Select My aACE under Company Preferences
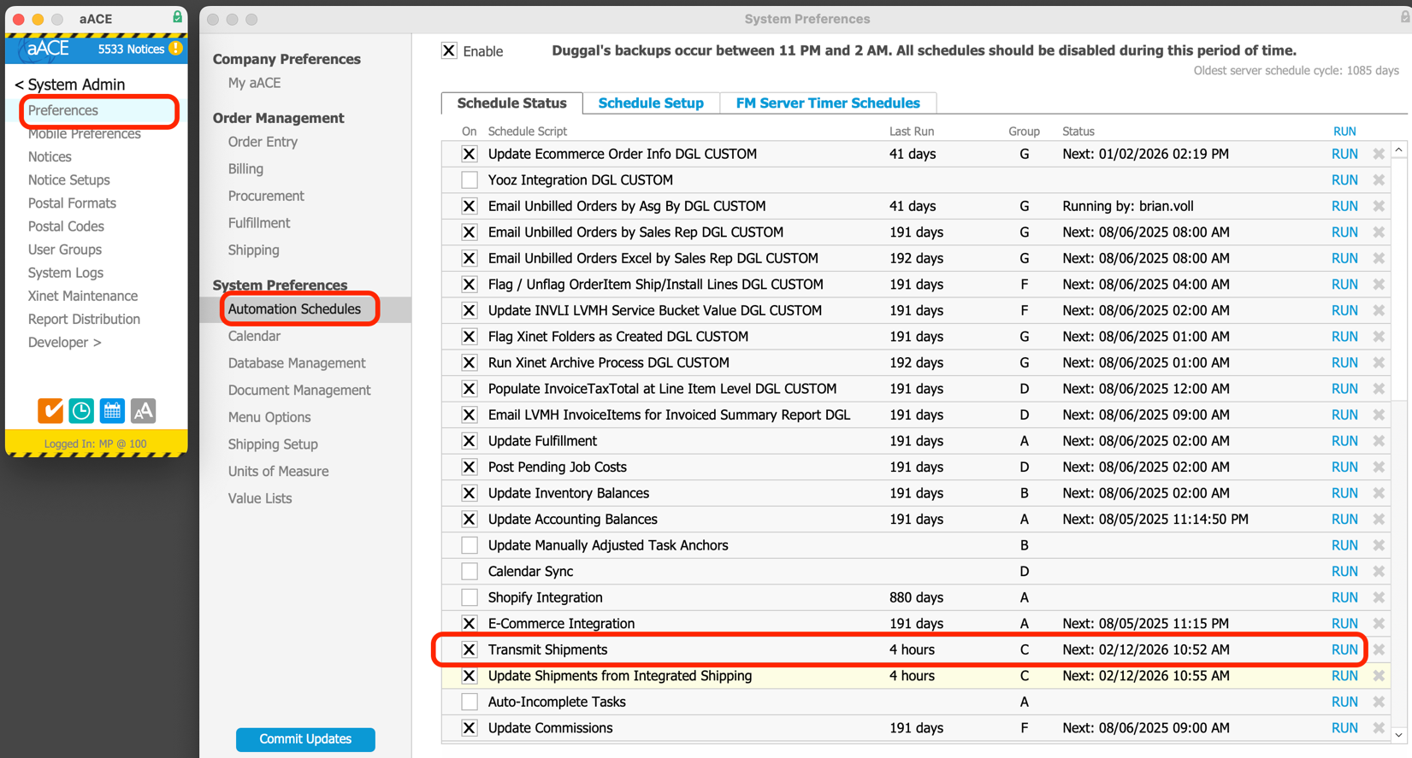Viewport: 1412px width, 758px height. pyautogui.click(x=254, y=83)
